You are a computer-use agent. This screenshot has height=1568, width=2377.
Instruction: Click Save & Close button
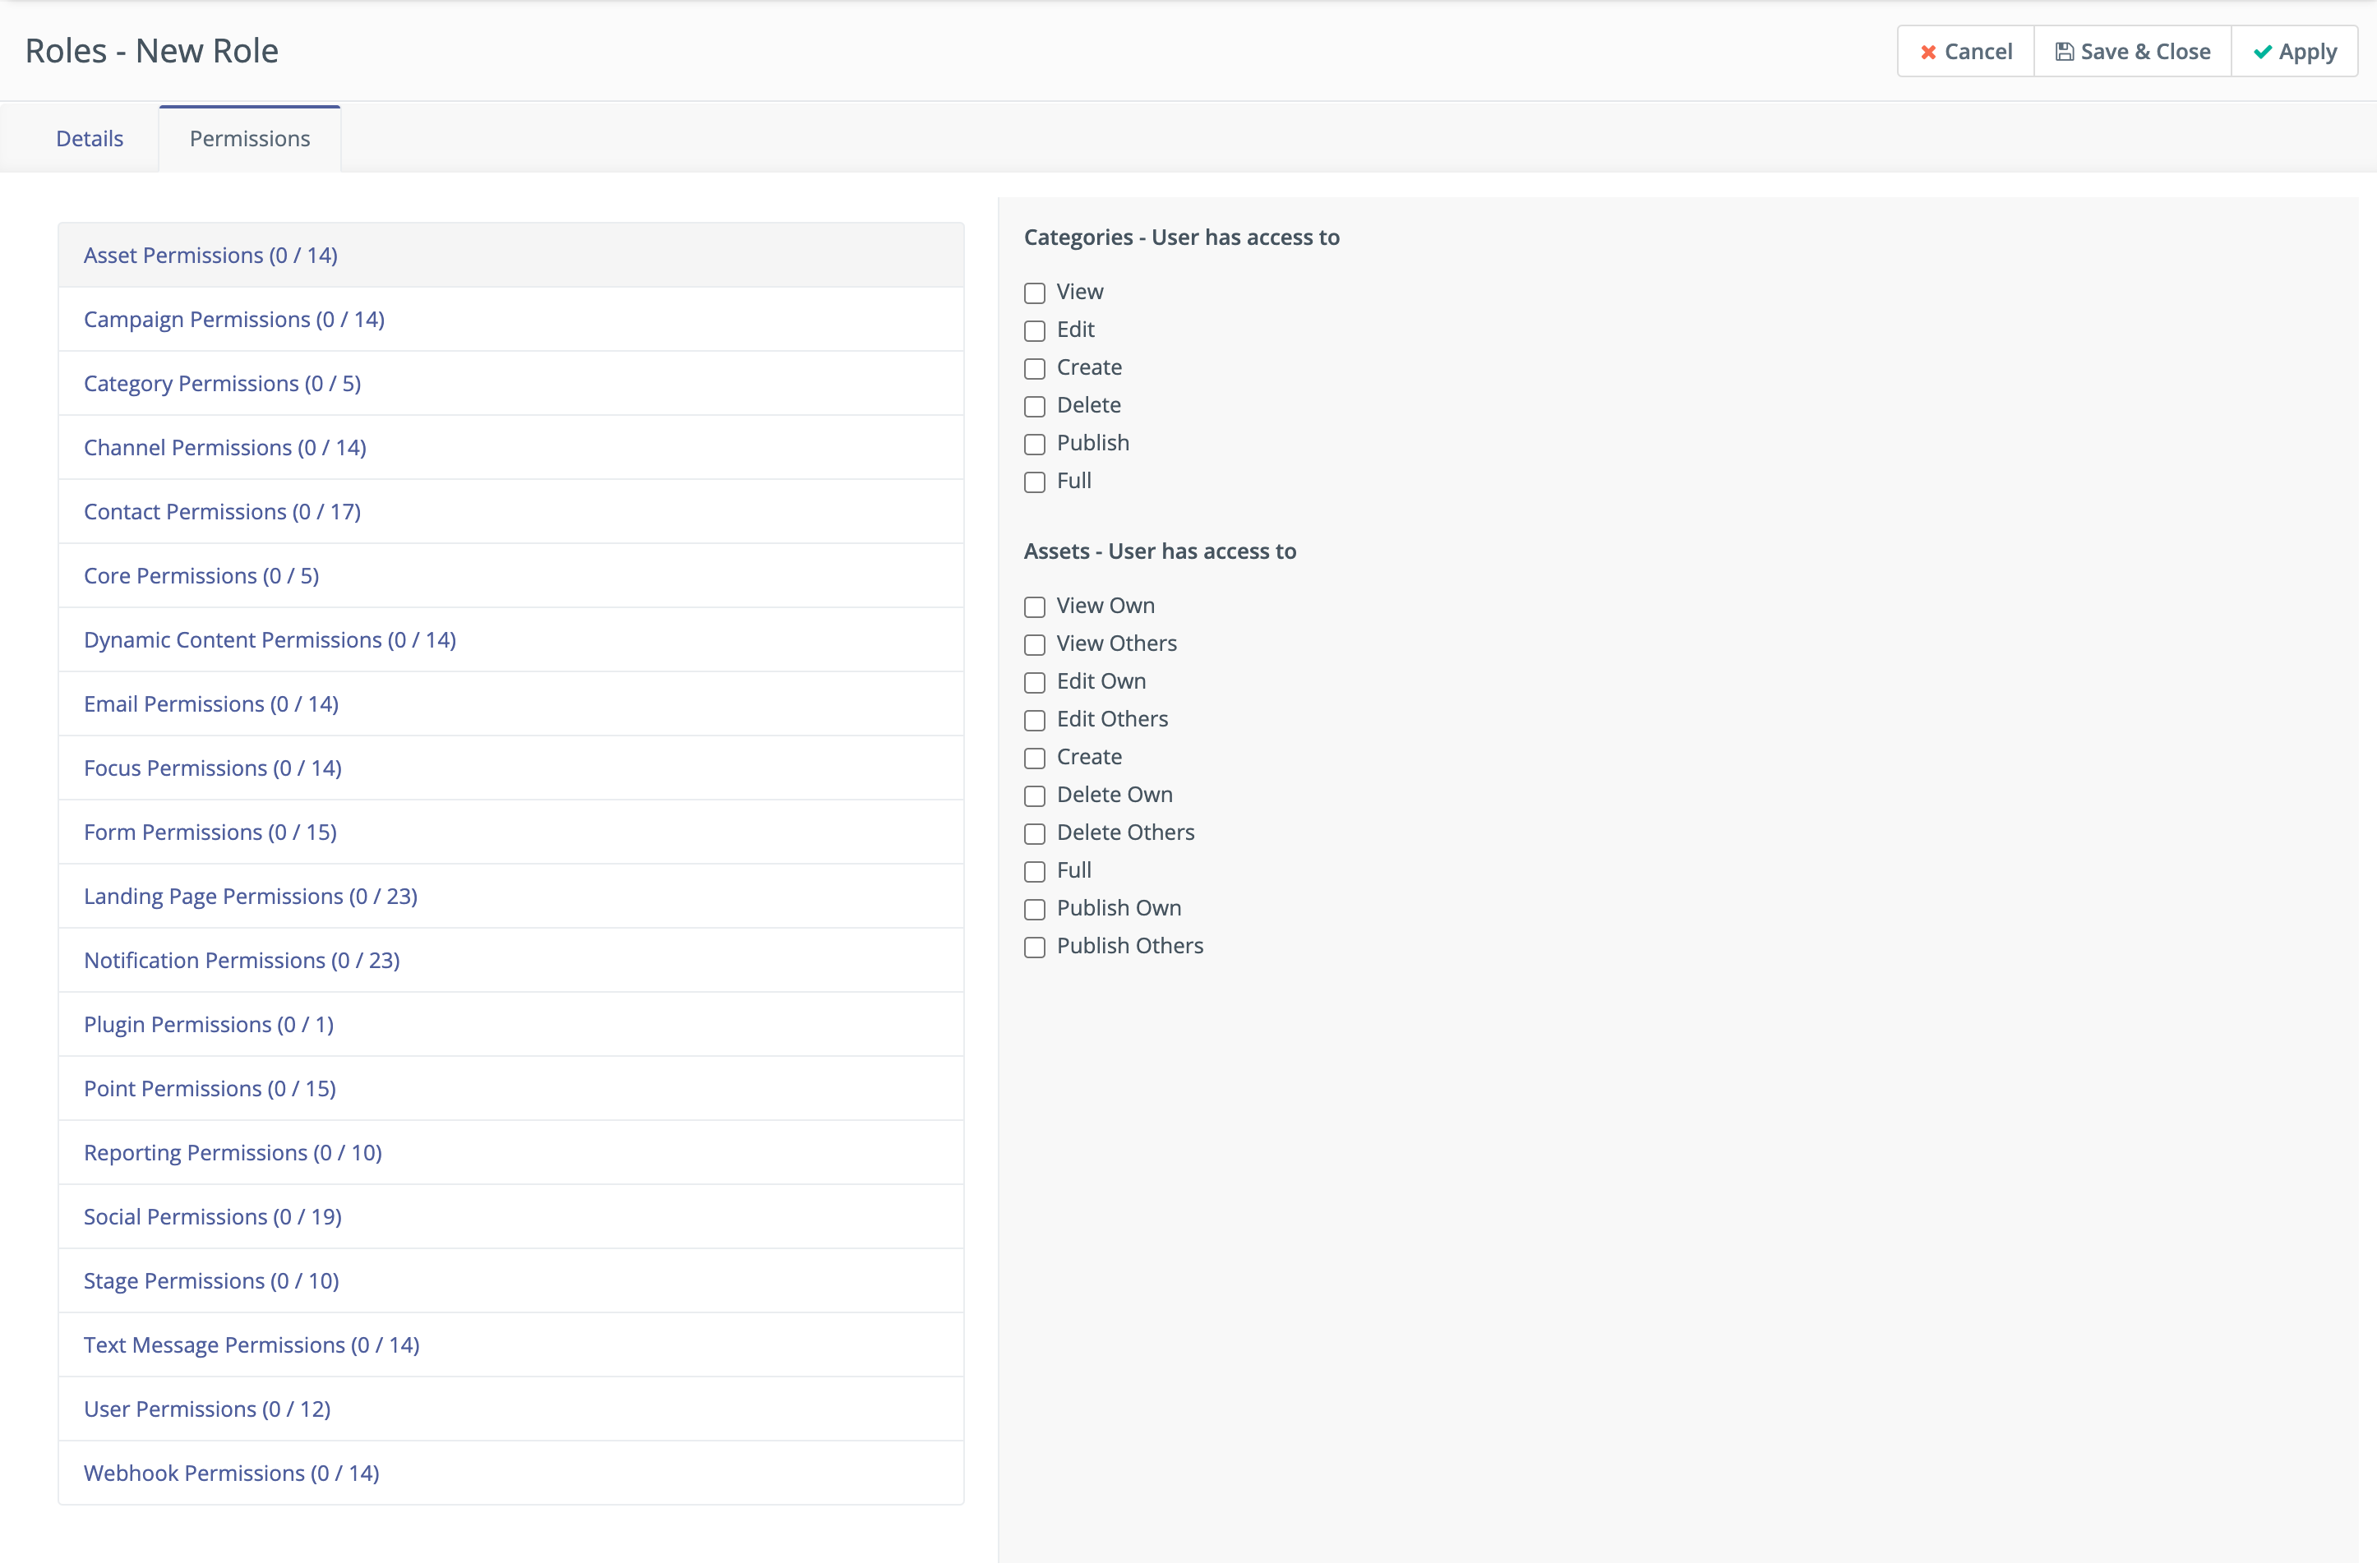tap(2132, 51)
